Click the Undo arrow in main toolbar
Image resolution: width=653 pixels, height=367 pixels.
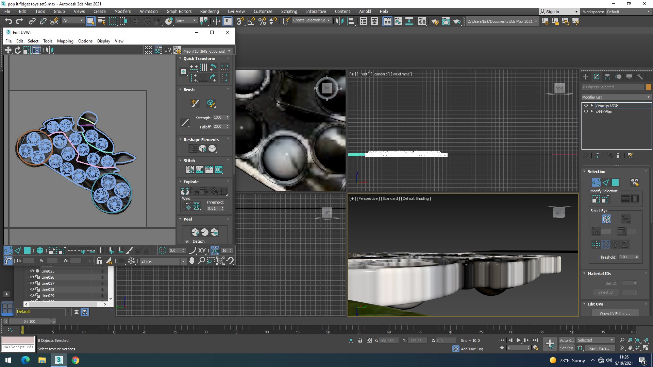(9, 21)
